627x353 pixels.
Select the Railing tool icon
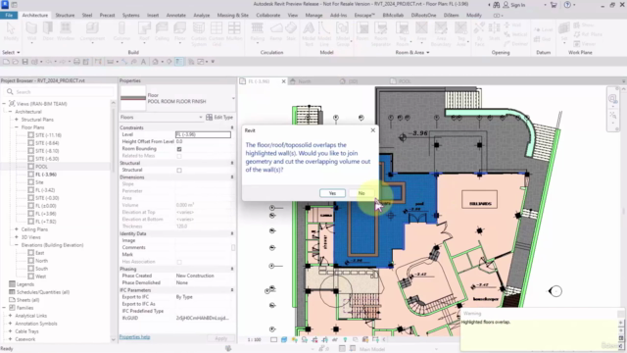[x=257, y=28]
